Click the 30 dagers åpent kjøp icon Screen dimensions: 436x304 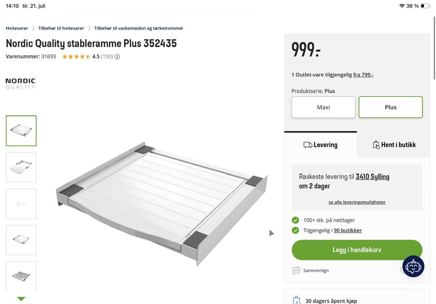coord(297,300)
